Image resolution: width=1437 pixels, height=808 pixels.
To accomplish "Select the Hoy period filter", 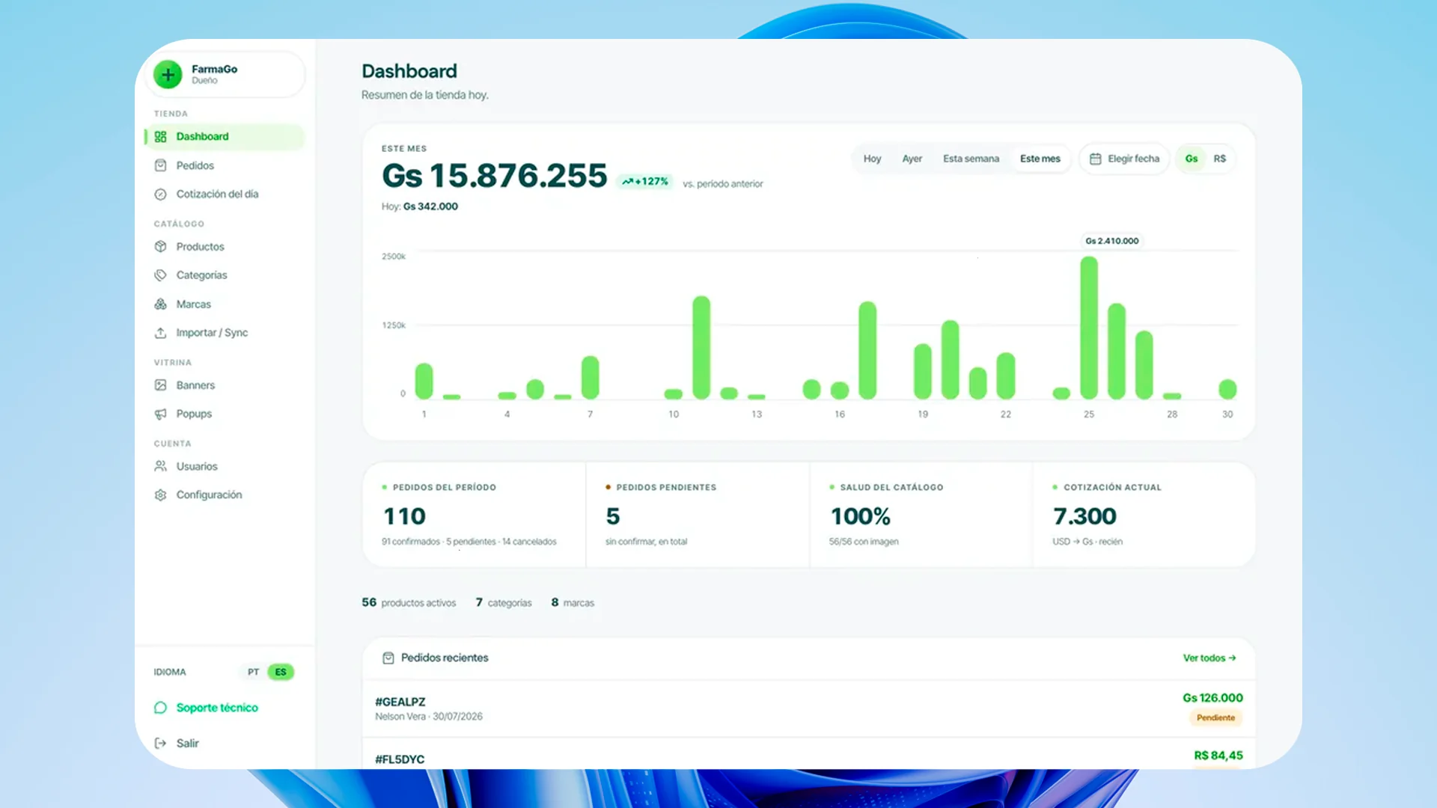I will click(872, 159).
